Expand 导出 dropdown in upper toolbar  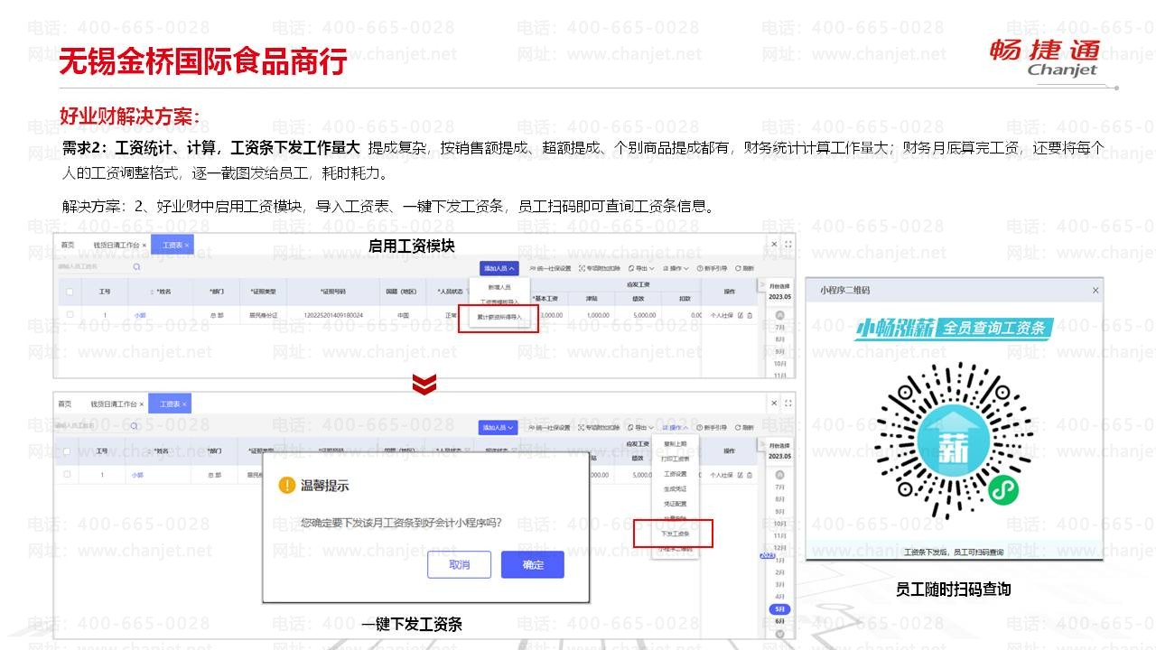pos(641,268)
